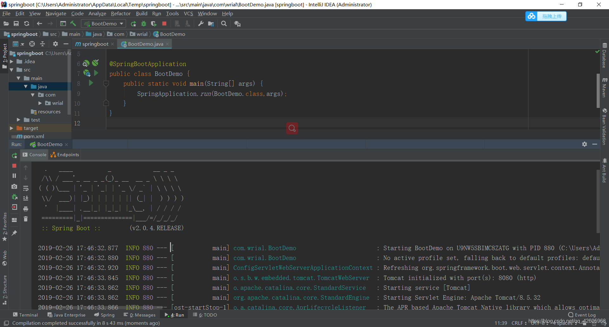
Task: Collapse the src folder node
Action: [x=12, y=70]
